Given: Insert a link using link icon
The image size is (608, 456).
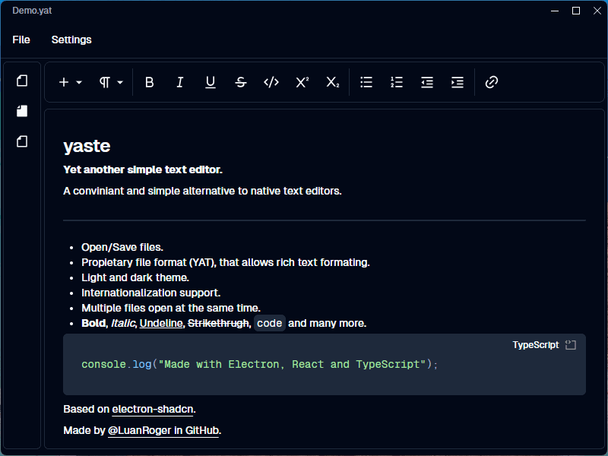Looking at the screenshot, I should pyautogui.click(x=492, y=82).
